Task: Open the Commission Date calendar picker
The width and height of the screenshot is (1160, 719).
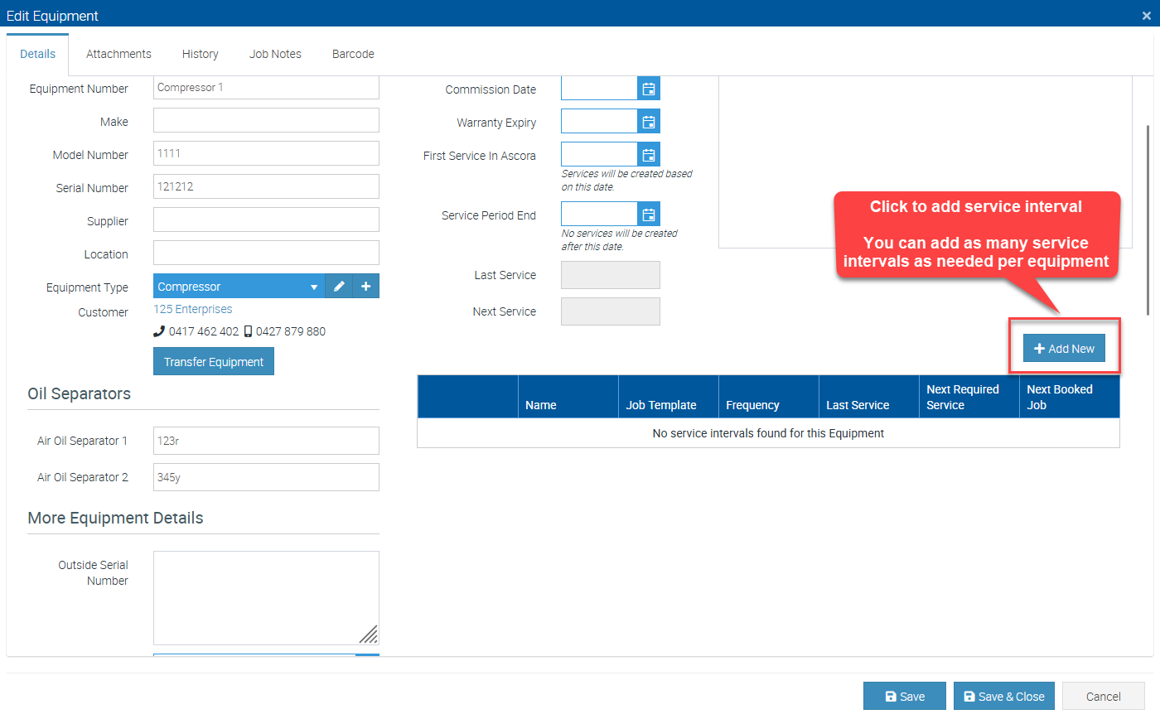Action: (x=649, y=89)
